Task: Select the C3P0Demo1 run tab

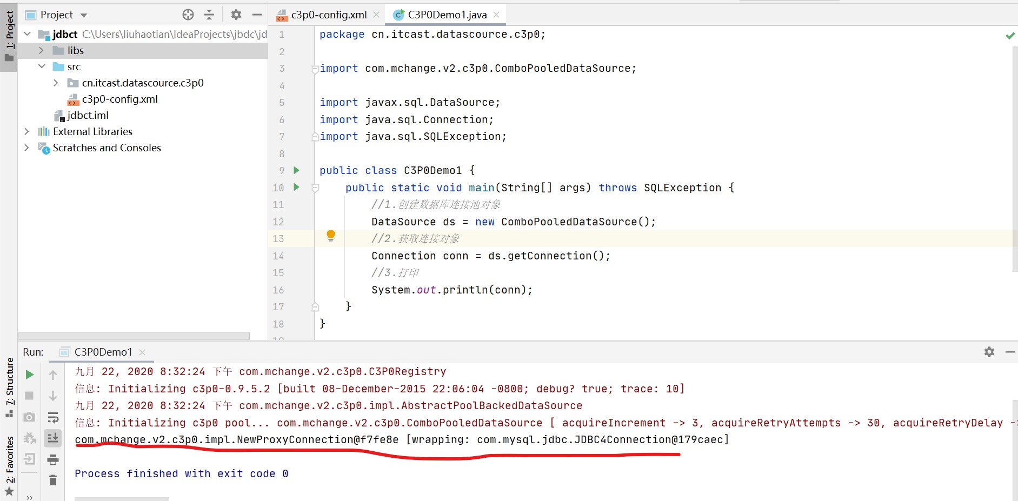Action: point(103,352)
